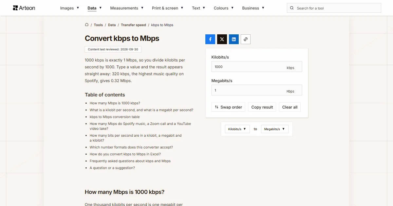Screen dimensions: 393x206
Task: Open the Megabits/s target unit dropdown
Action: [275, 129]
